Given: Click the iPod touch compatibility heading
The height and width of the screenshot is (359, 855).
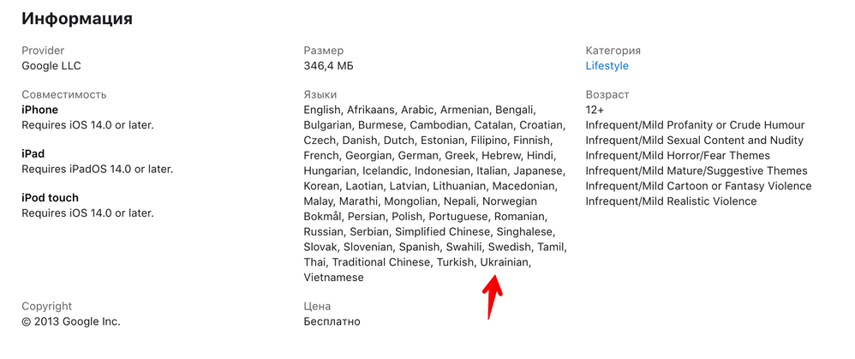Looking at the screenshot, I should pos(51,198).
